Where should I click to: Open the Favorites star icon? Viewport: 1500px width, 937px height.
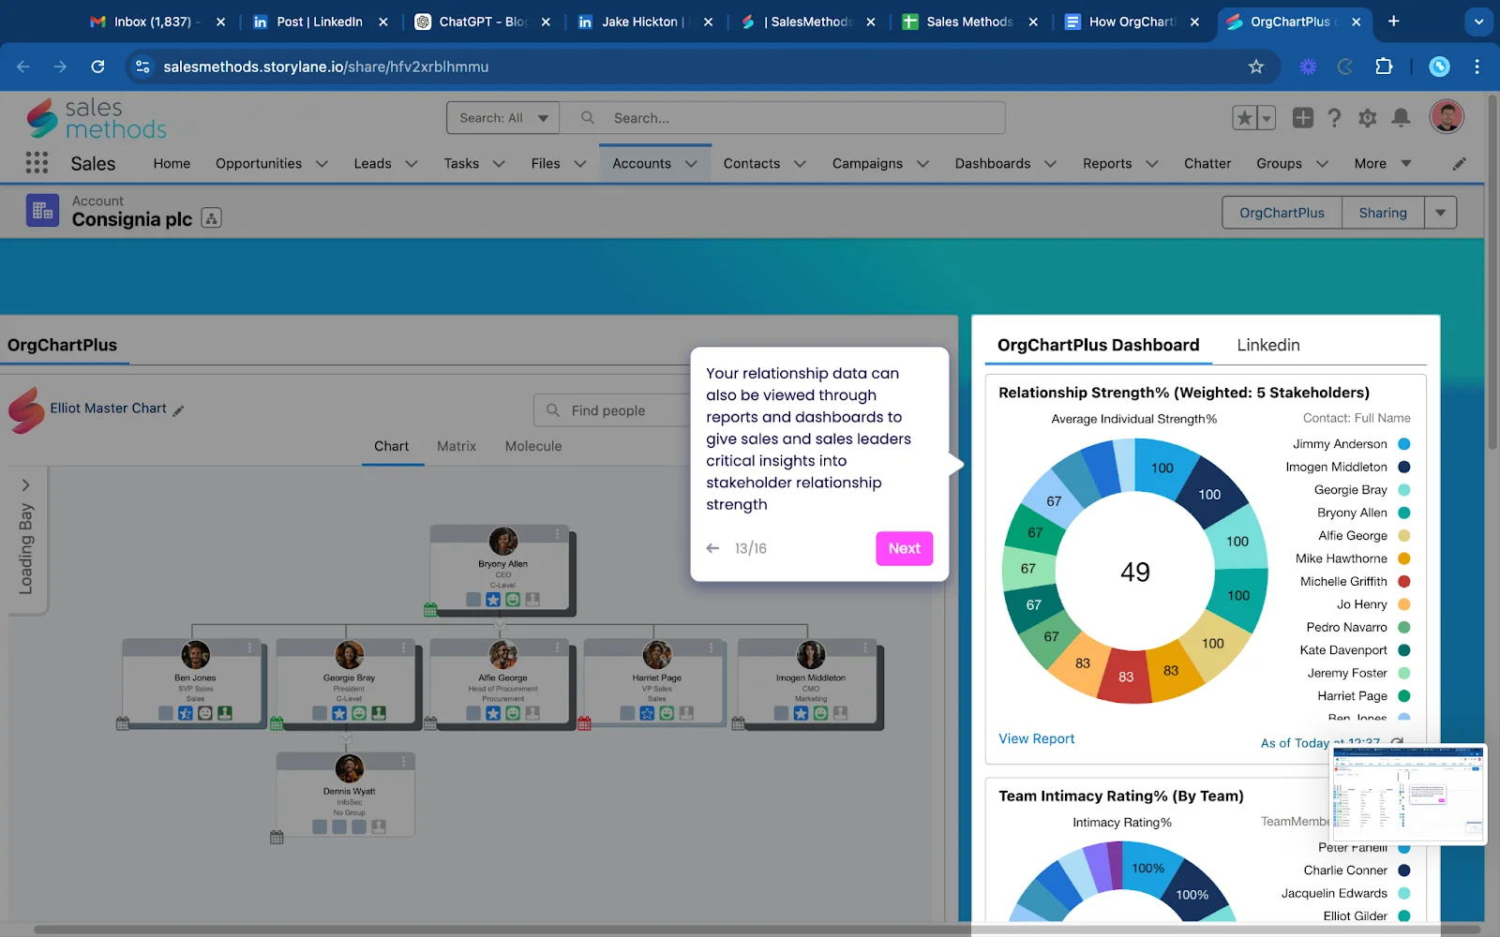pyautogui.click(x=1245, y=118)
